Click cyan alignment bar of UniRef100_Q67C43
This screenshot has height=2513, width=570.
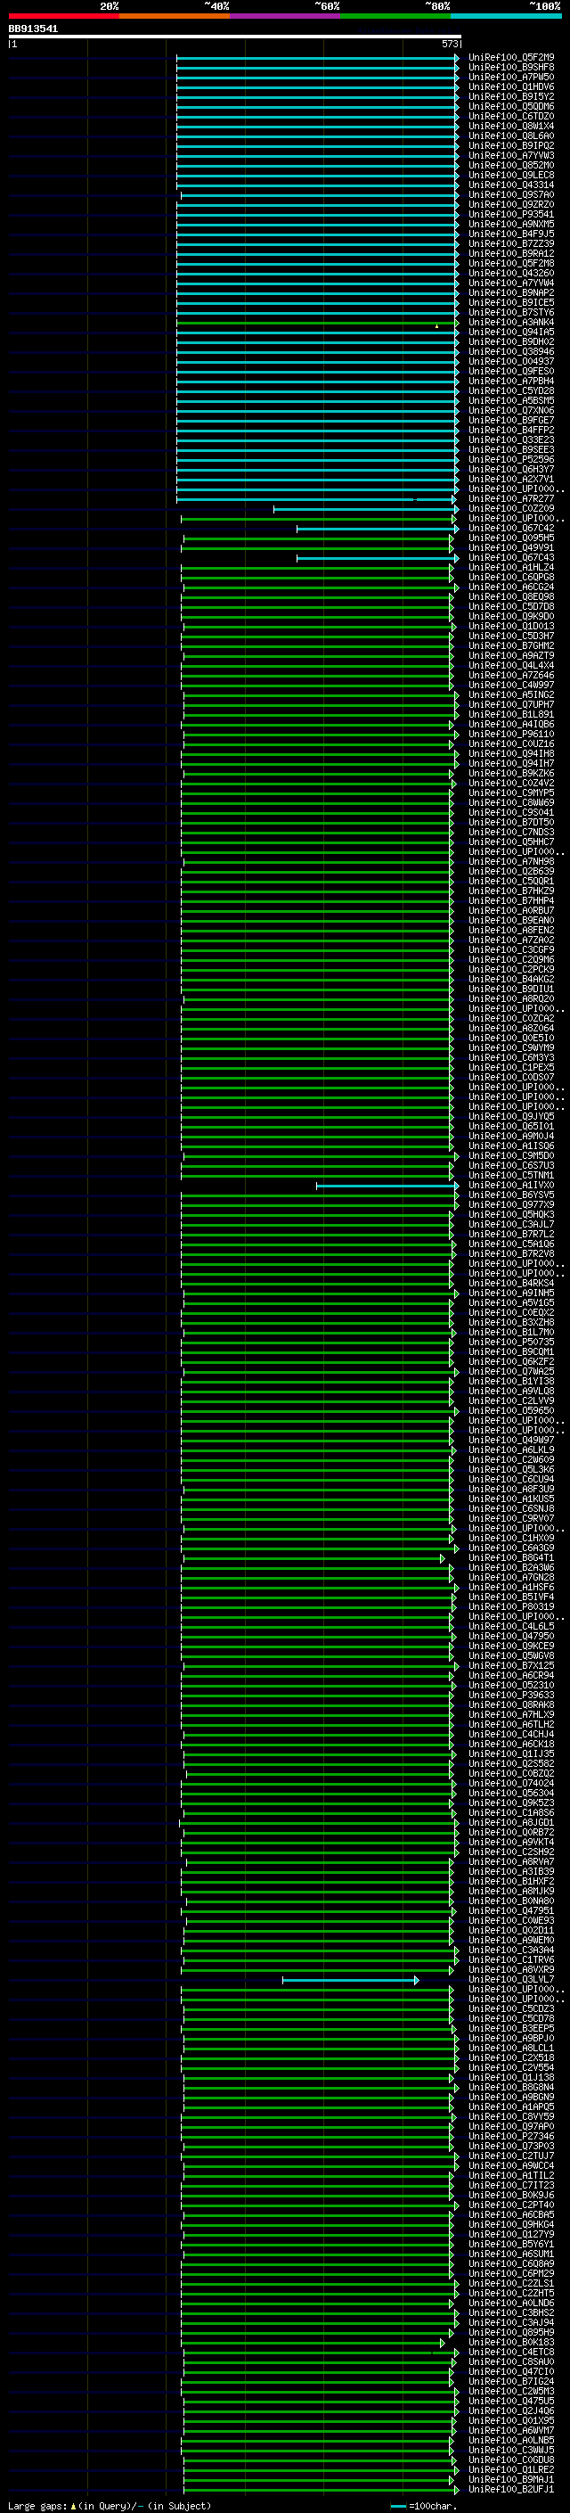pos(377,558)
